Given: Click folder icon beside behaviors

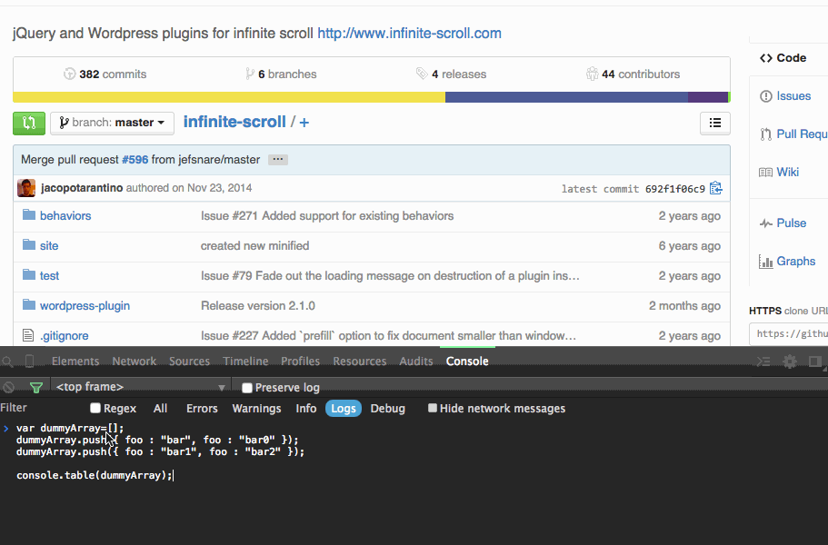Looking at the screenshot, I should tap(28, 214).
